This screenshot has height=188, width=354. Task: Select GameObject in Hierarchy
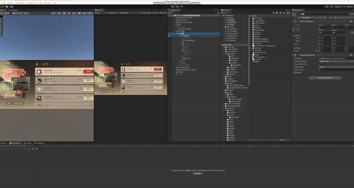[x=189, y=40]
